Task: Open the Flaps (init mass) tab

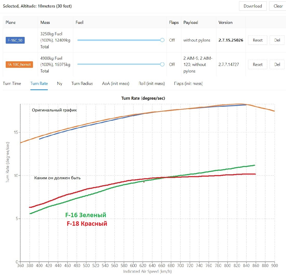Action: 188,83
